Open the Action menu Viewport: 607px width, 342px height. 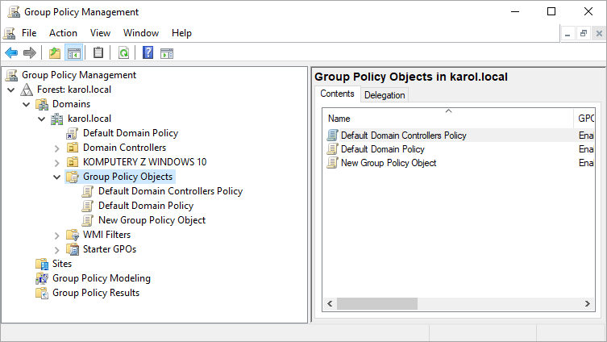click(x=63, y=33)
